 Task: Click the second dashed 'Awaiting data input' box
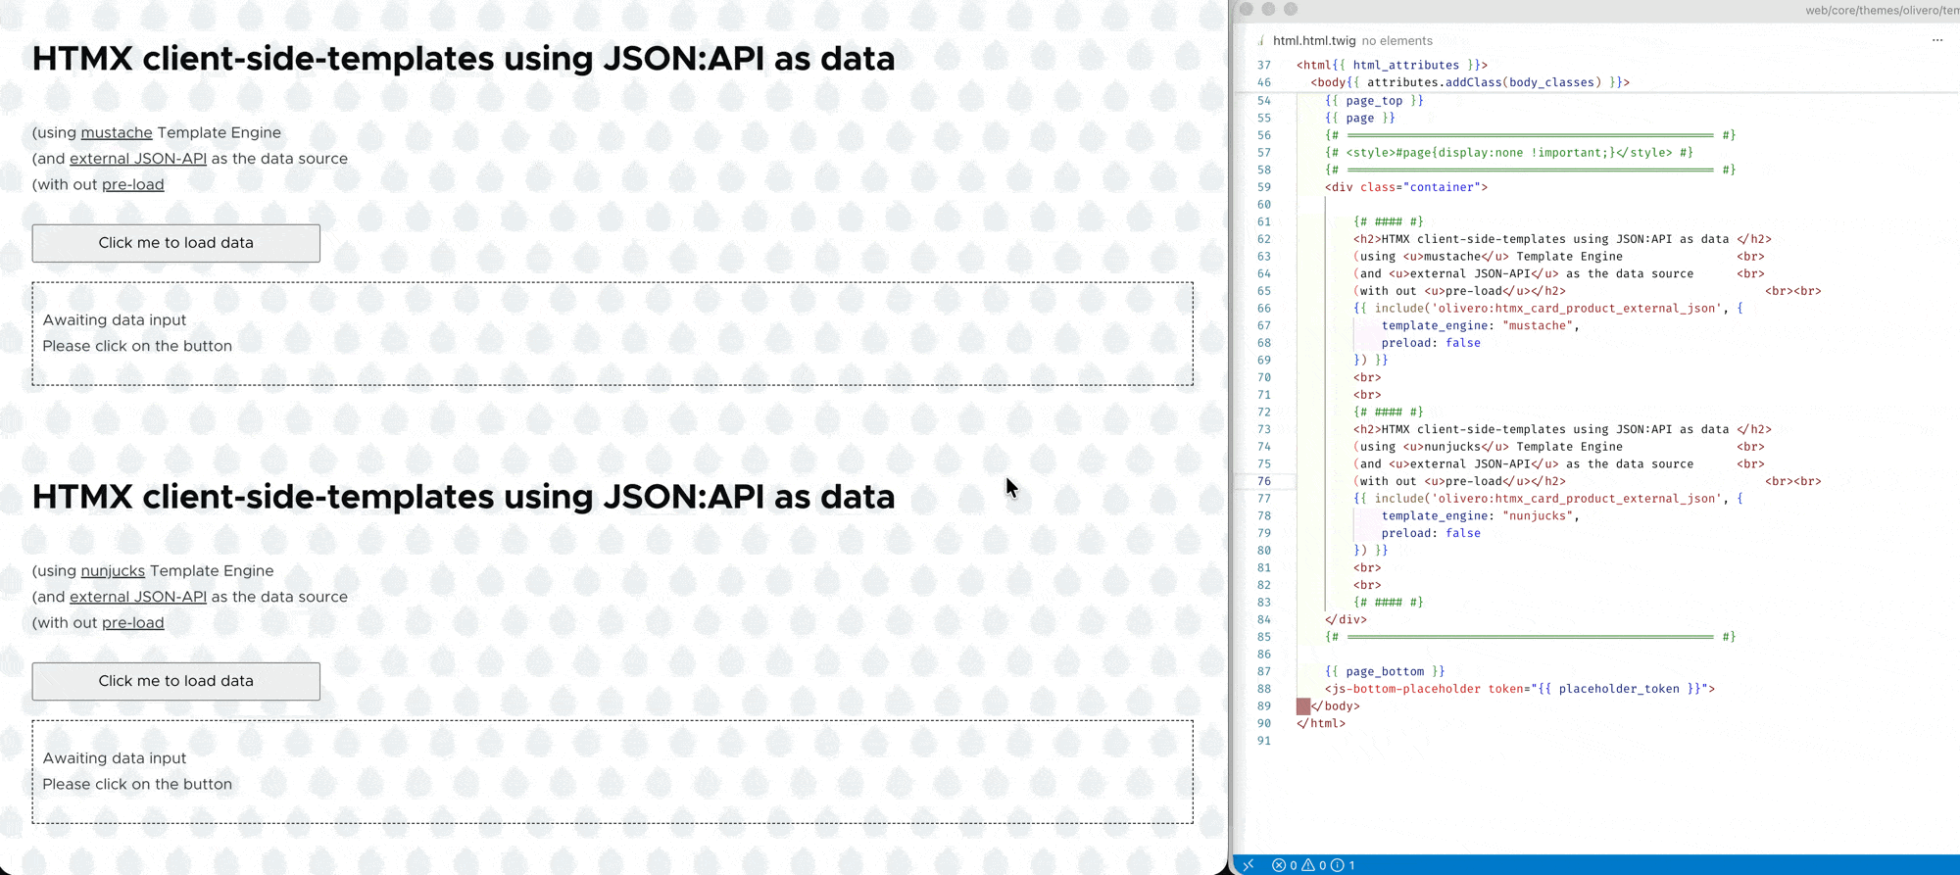612,771
